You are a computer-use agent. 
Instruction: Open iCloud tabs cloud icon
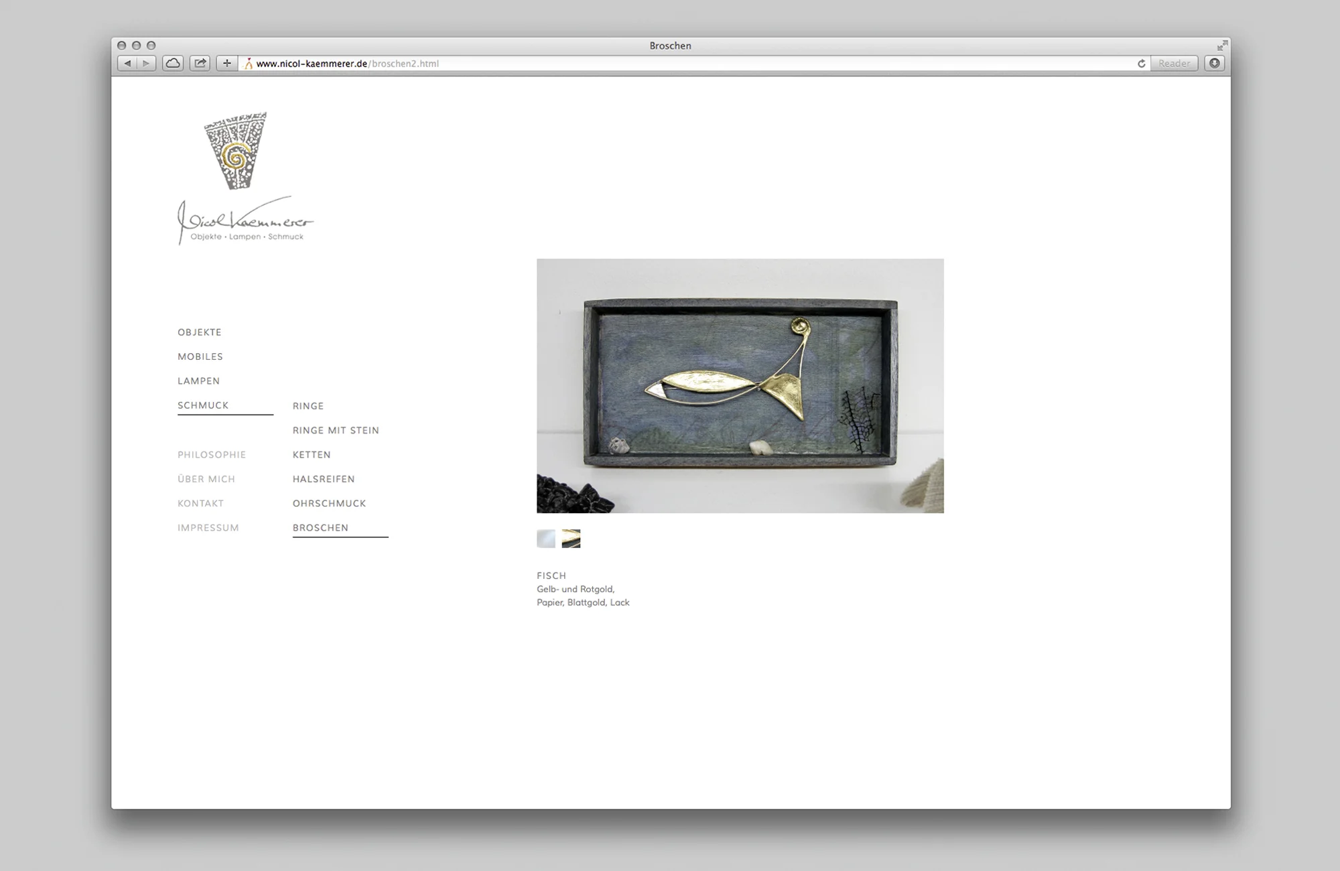pyautogui.click(x=173, y=64)
